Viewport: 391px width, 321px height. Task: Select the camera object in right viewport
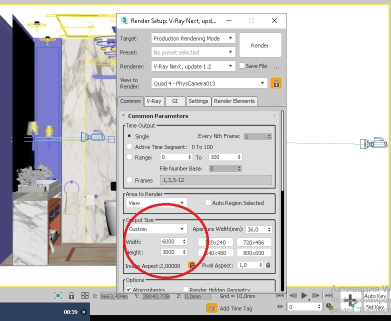[x=373, y=143]
